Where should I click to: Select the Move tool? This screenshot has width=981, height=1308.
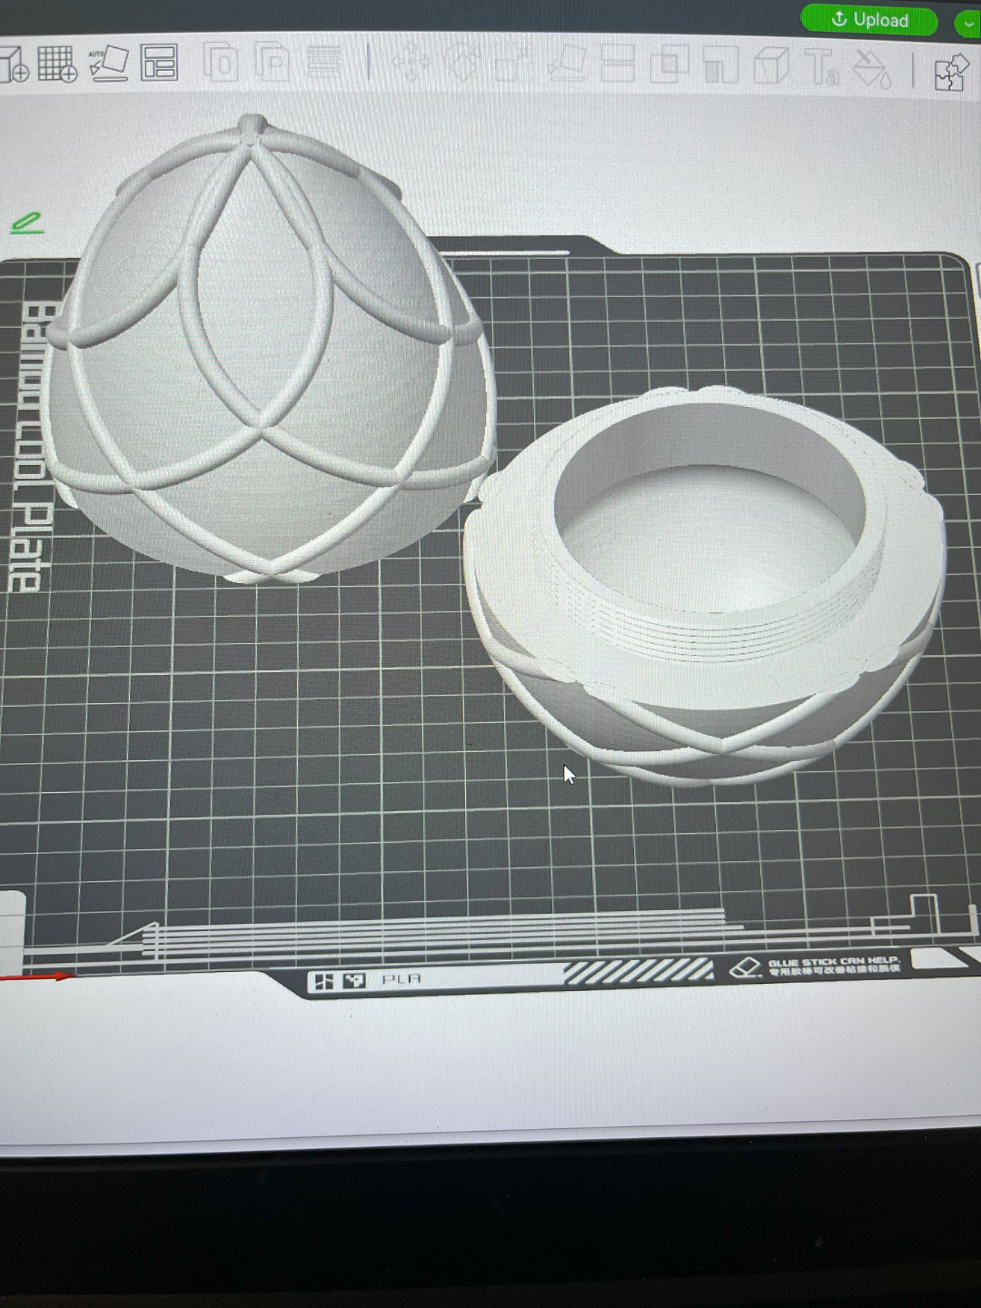click(x=411, y=64)
